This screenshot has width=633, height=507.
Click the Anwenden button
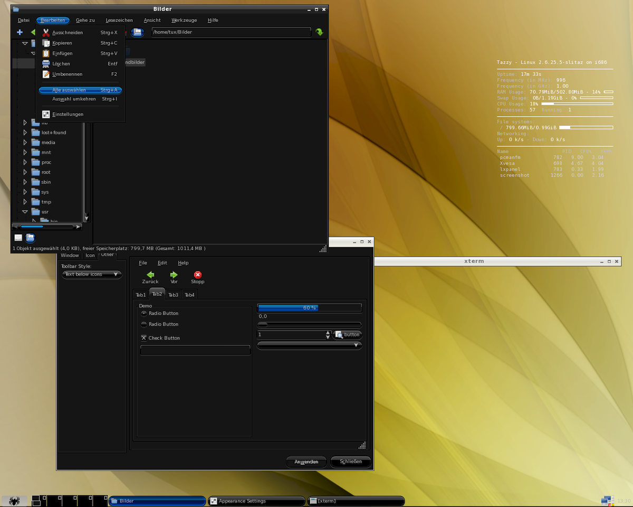(306, 462)
